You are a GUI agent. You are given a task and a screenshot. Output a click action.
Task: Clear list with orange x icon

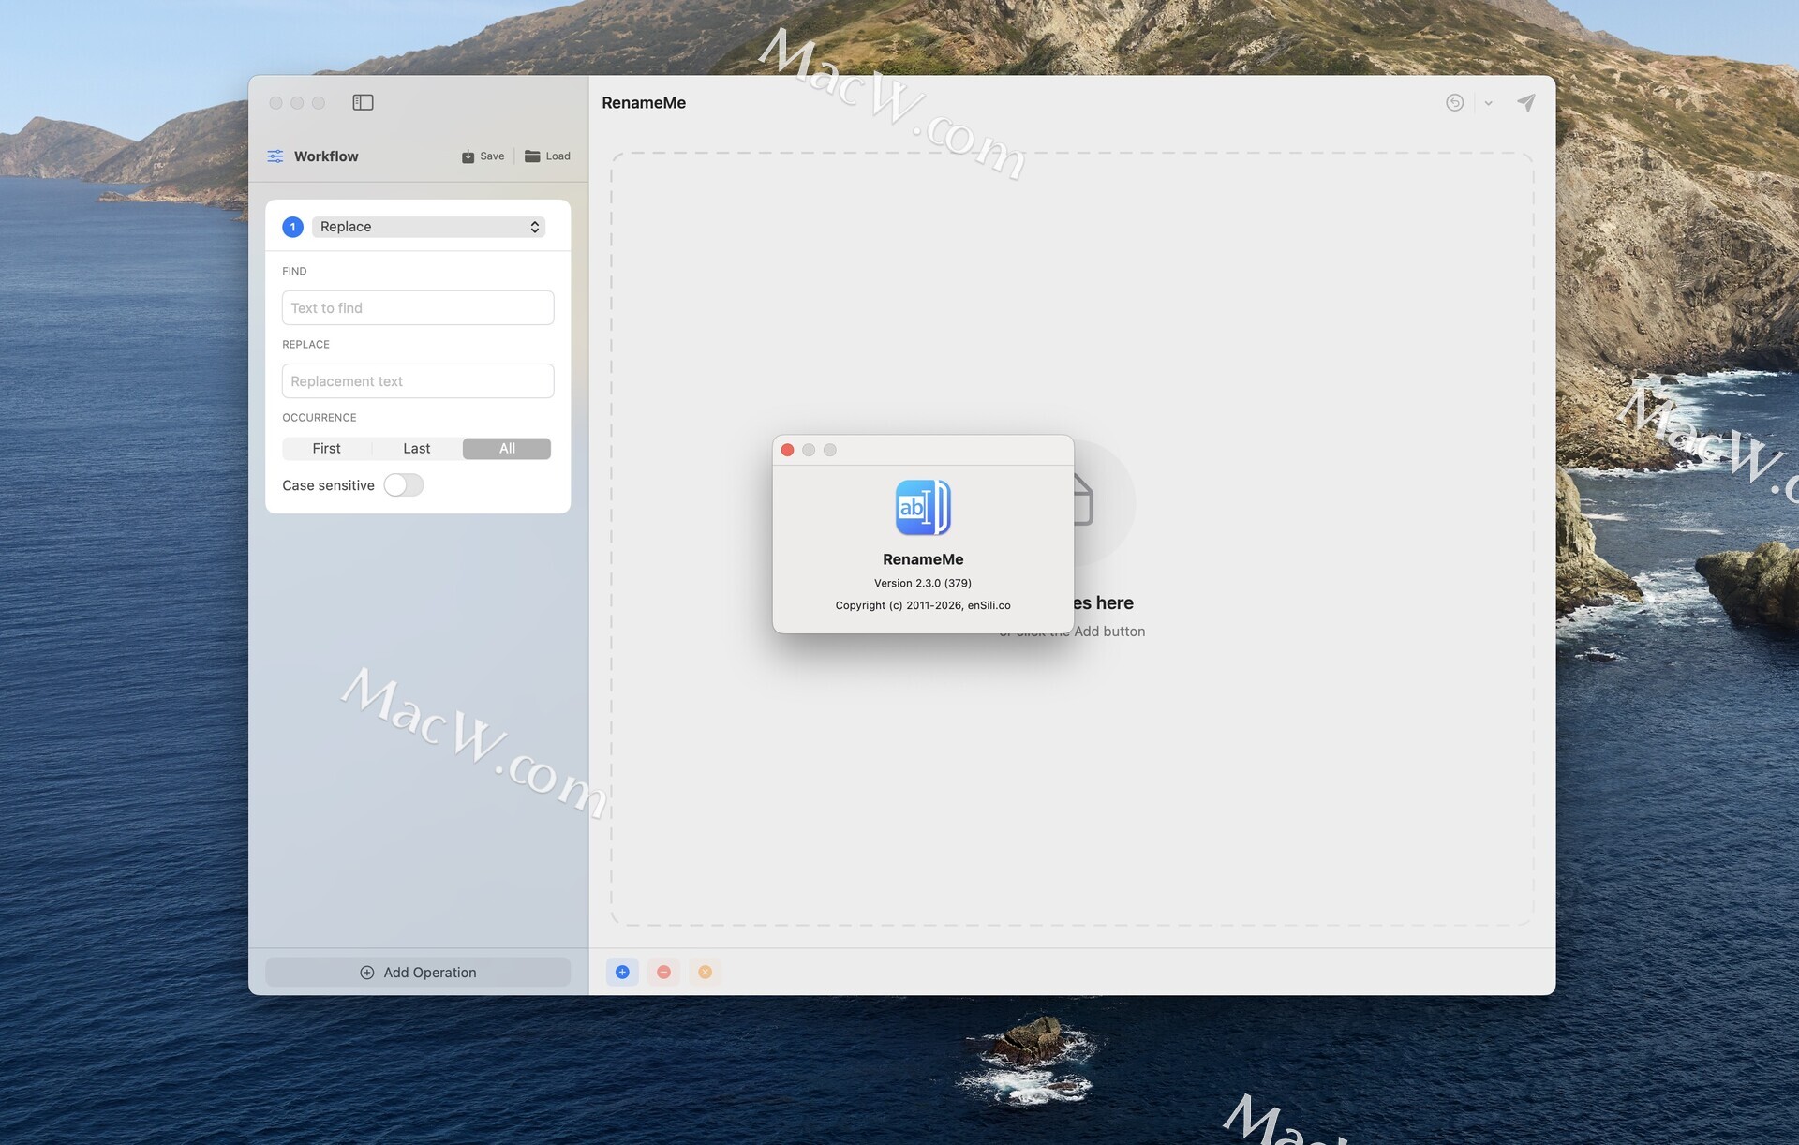[x=705, y=972]
